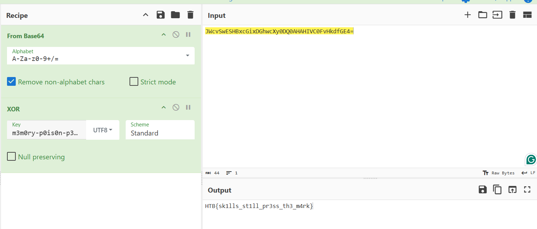Enable the Null preserving checkbox
This screenshot has height=229, width=537.
click(x=12, y=156)
